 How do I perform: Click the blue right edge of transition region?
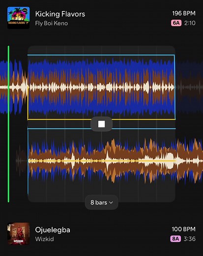(174, 87)
